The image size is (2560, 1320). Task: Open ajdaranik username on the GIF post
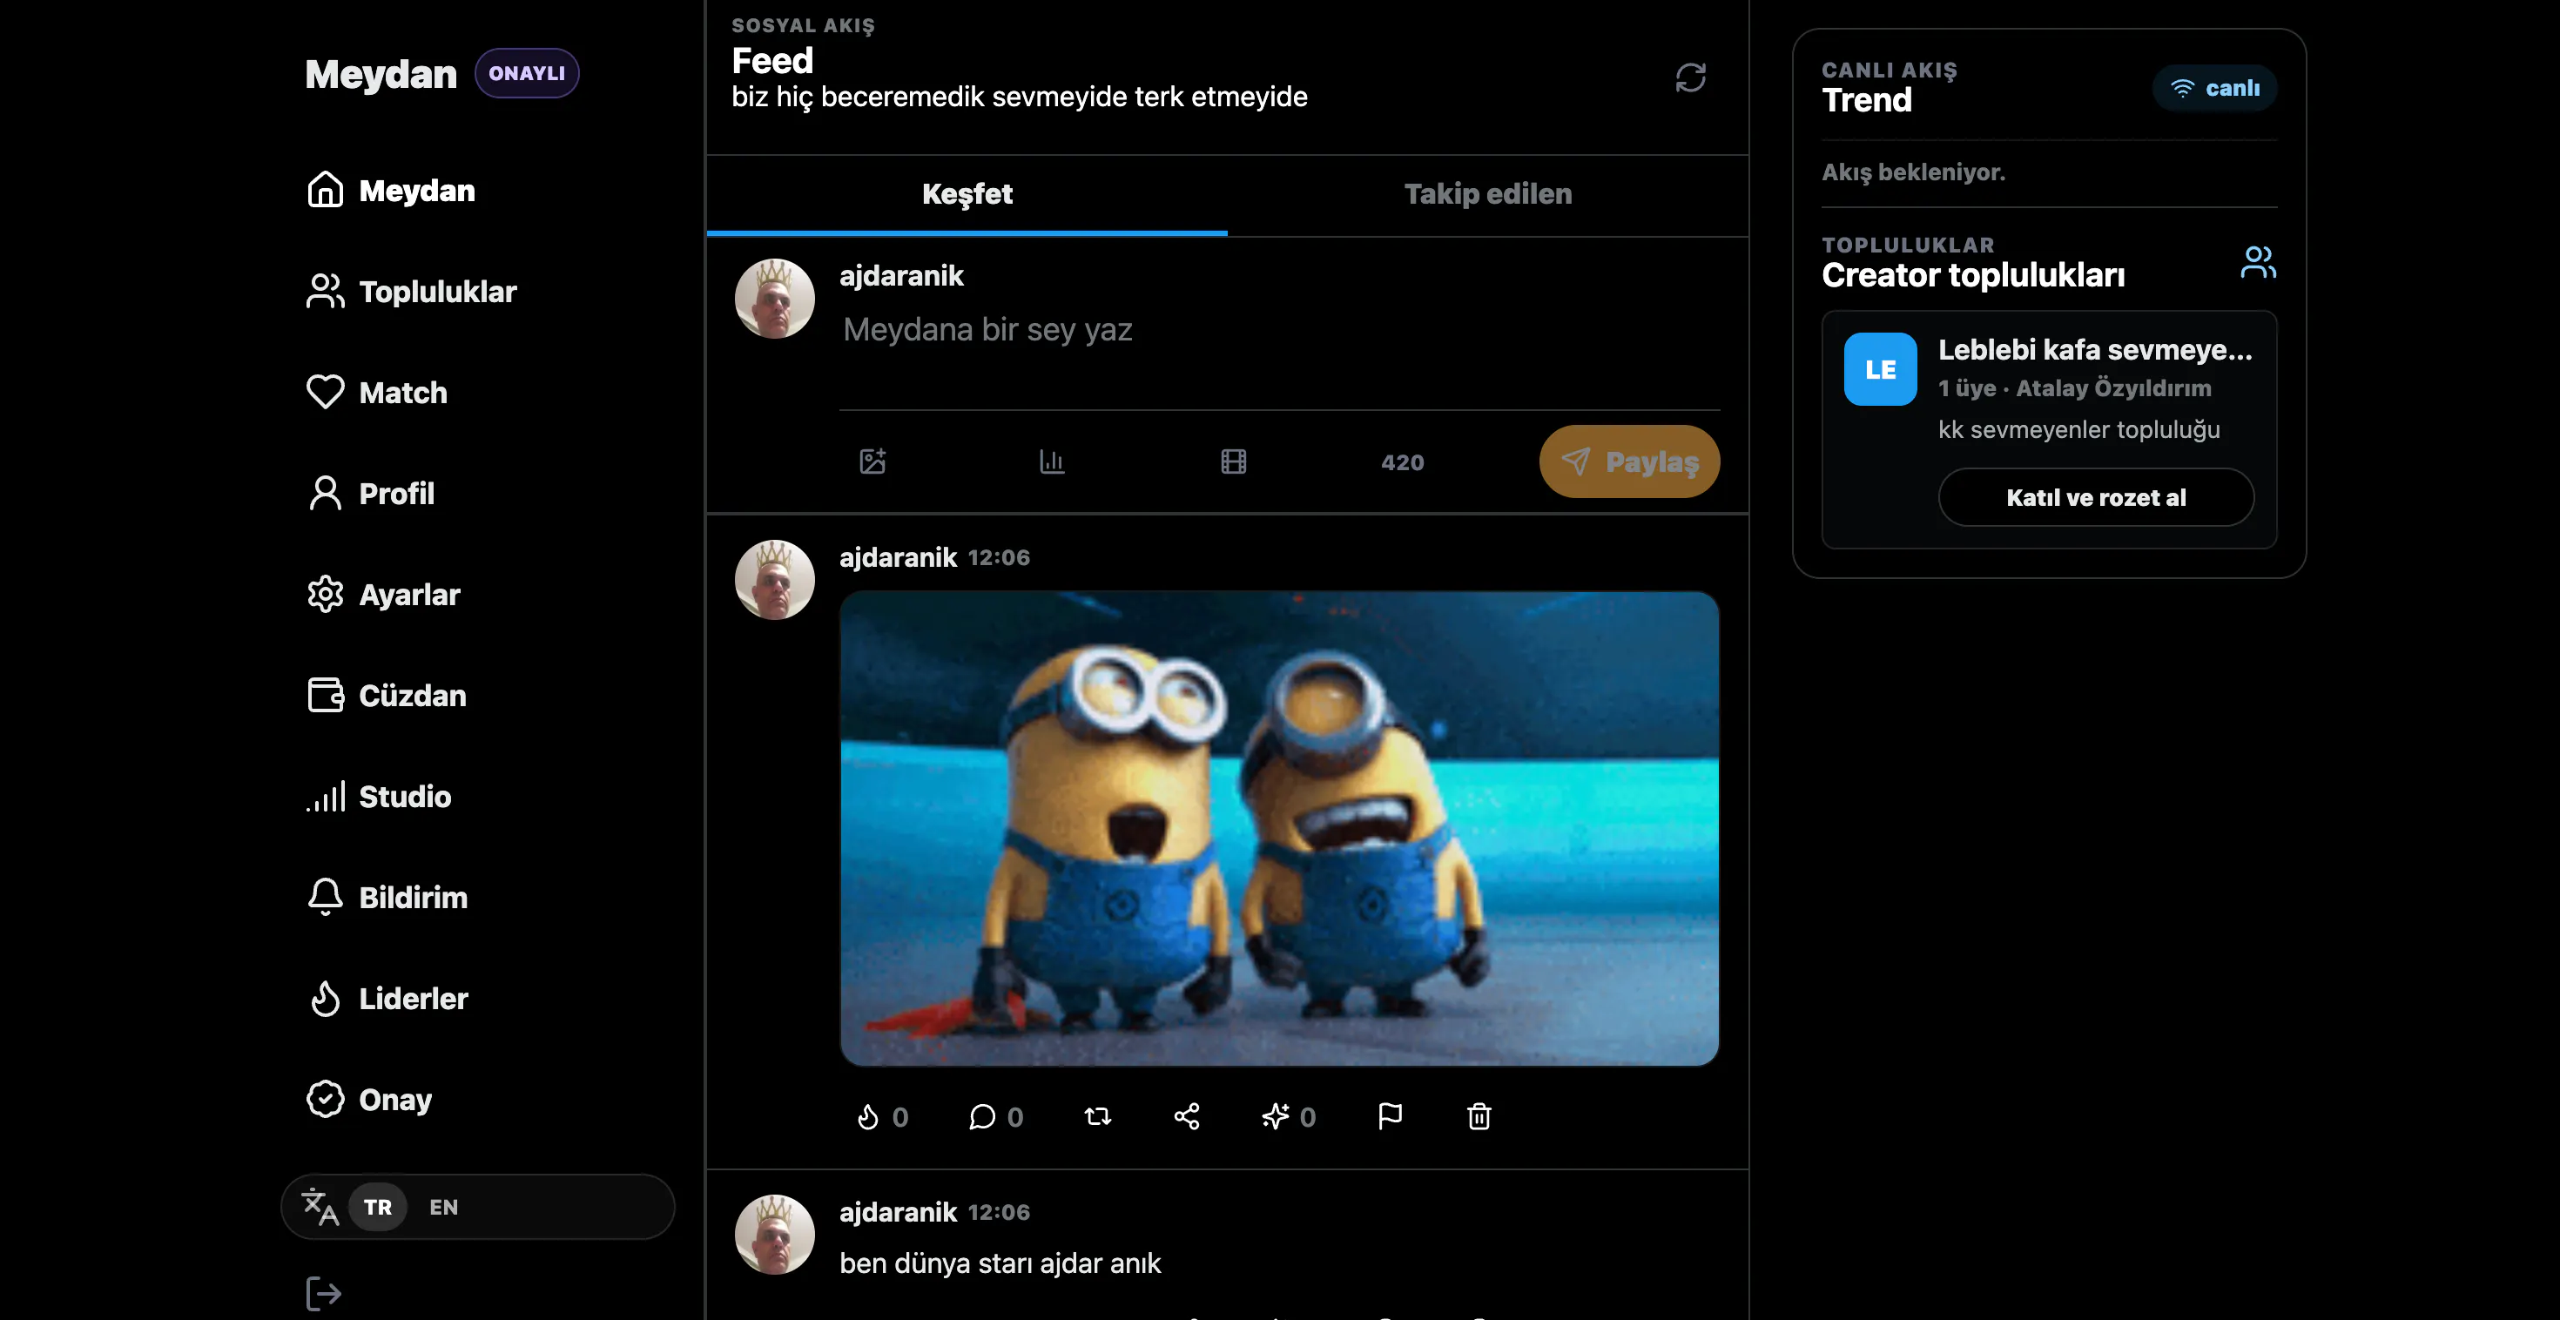898,557
